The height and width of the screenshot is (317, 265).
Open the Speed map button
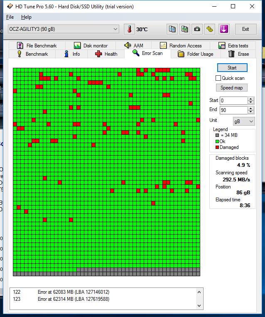[x=231, y=88]
